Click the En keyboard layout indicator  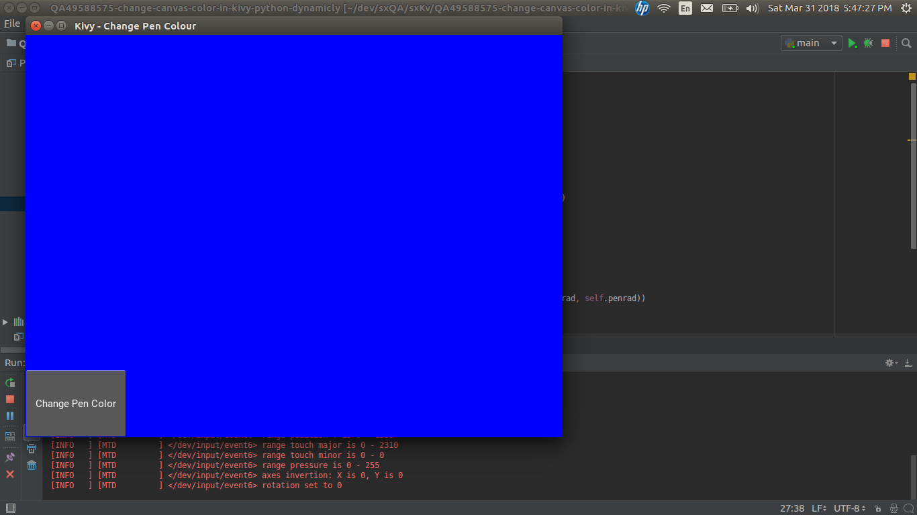click(685, 9)
